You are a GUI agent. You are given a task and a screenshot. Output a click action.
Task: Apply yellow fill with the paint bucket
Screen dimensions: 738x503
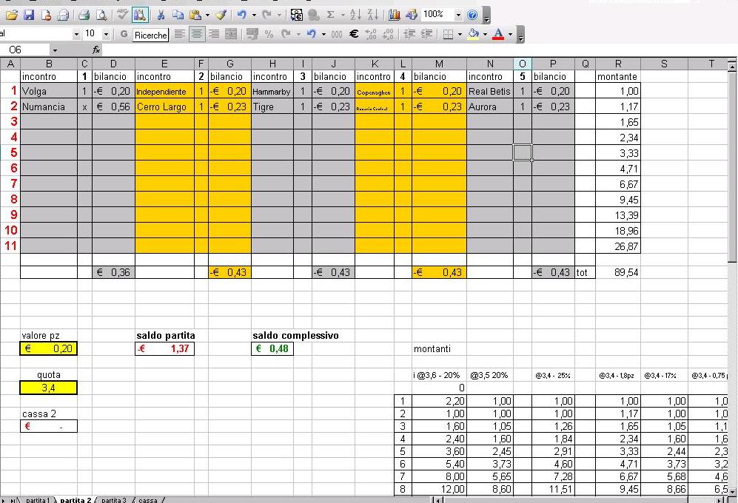coord(474,34)
